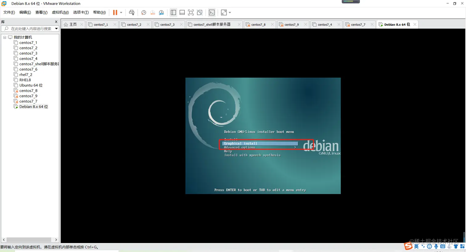Image resolution: width=466 pixels, height=252 pixels.
Task: Toggle the library sidebar view
Action: pos(173,12)
